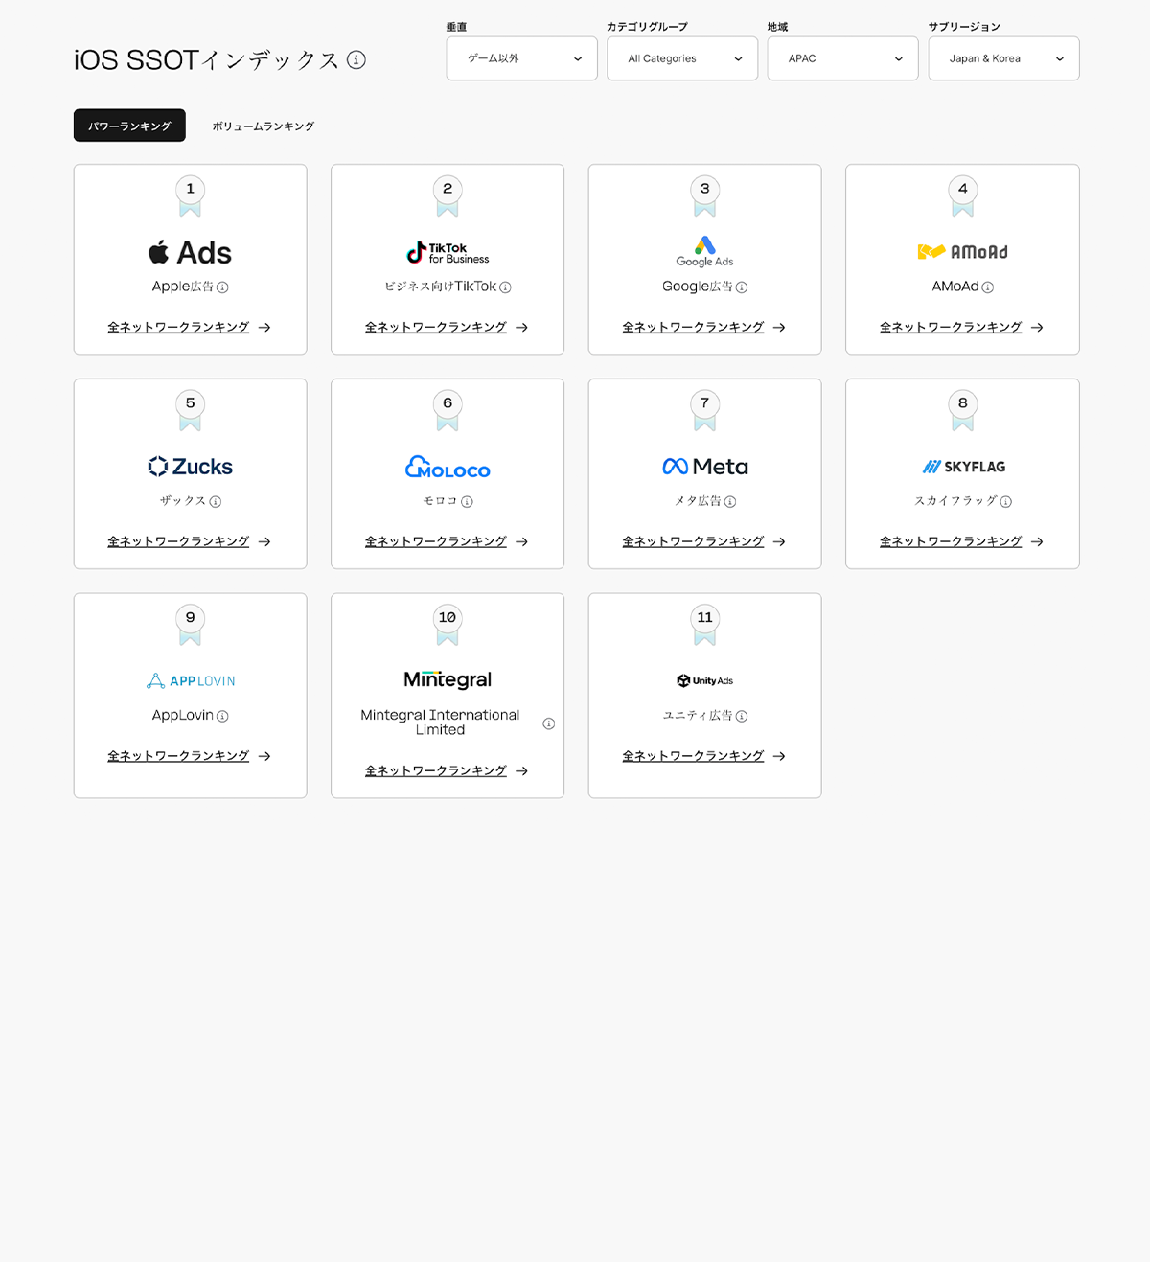Click info icon beside iOS SSOTインデックス title
The width and height of the screenshot is (1150, 1262).
[356, 59]
